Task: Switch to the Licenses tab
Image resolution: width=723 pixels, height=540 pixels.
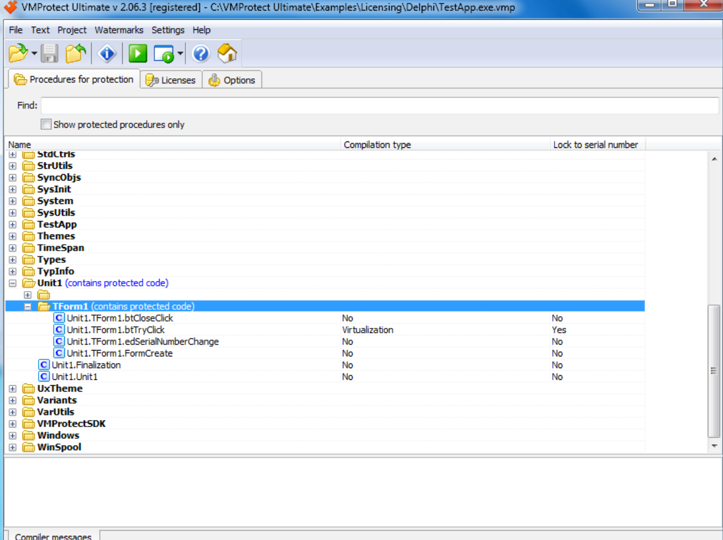Action: pos(171,80)
